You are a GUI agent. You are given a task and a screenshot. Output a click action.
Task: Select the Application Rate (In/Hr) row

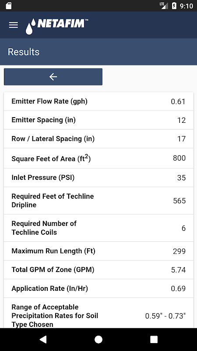pos(98,289)
